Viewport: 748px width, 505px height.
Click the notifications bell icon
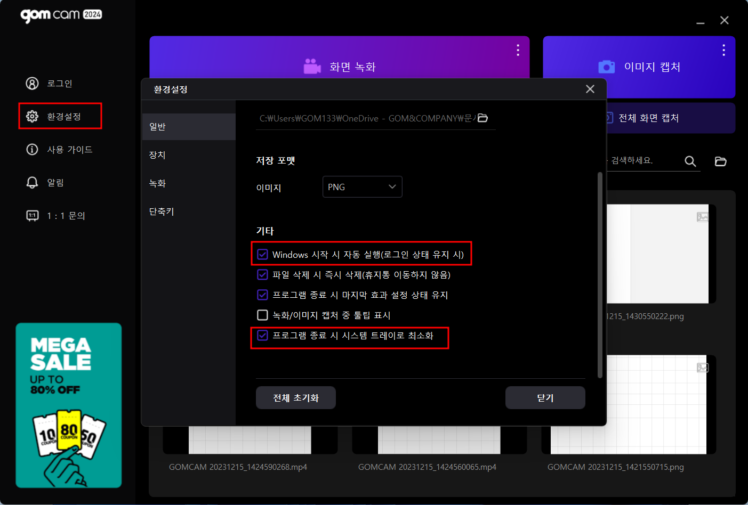(32, 183)
